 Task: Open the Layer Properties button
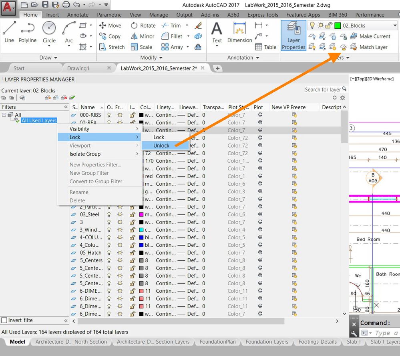[x=293, y=36]
